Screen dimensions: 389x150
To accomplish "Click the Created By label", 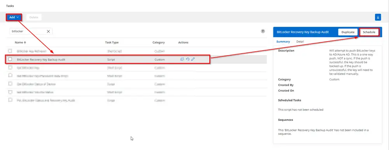I will (286, 85).
